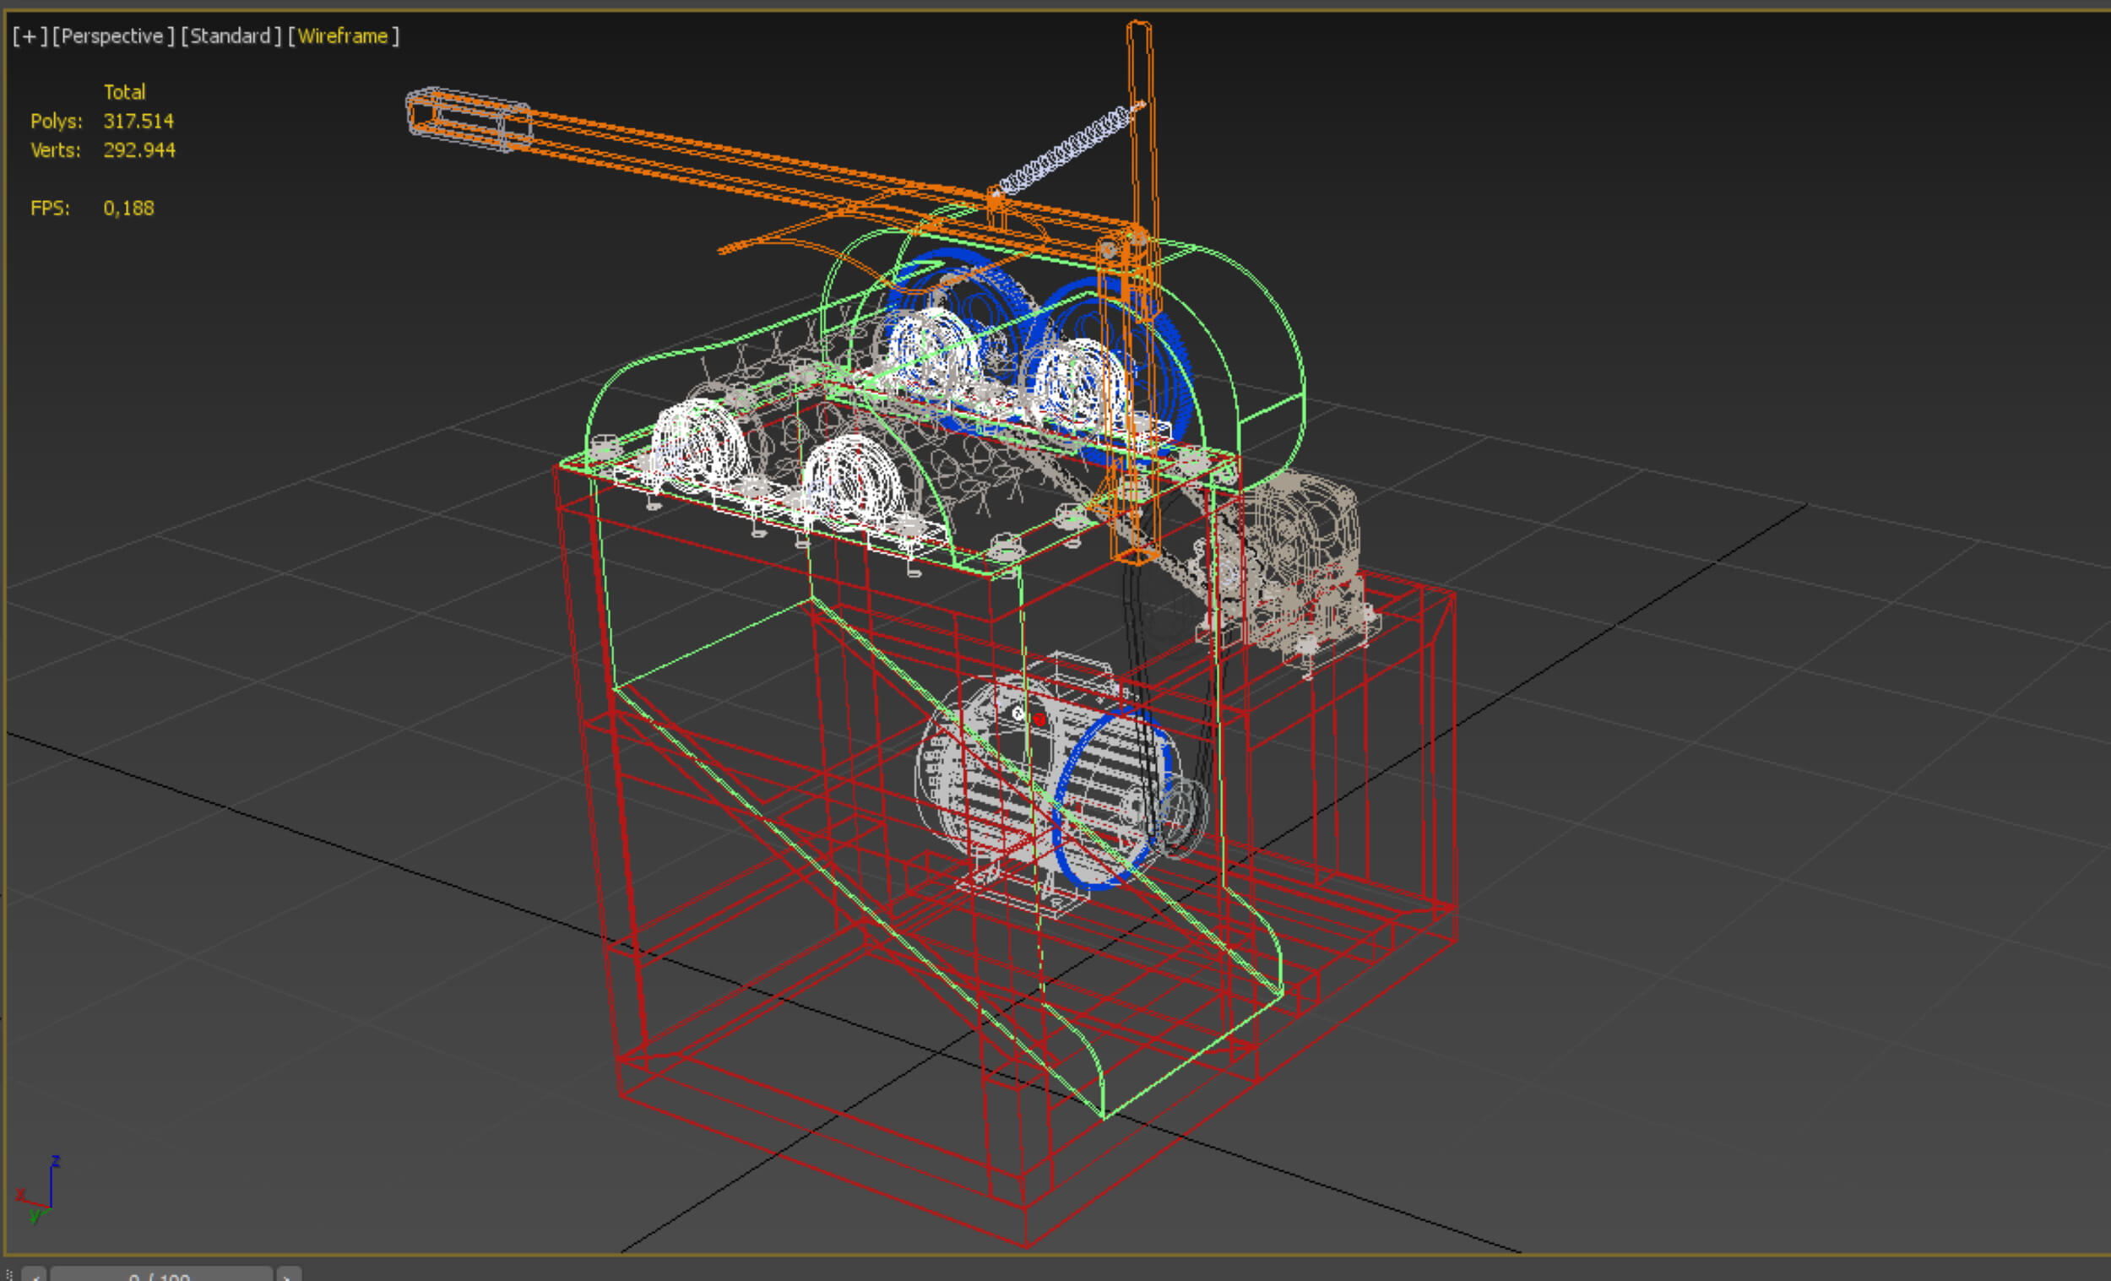Click time slider next-frame arrow
The image size is (2111, 1281).
pos(289,1274)
